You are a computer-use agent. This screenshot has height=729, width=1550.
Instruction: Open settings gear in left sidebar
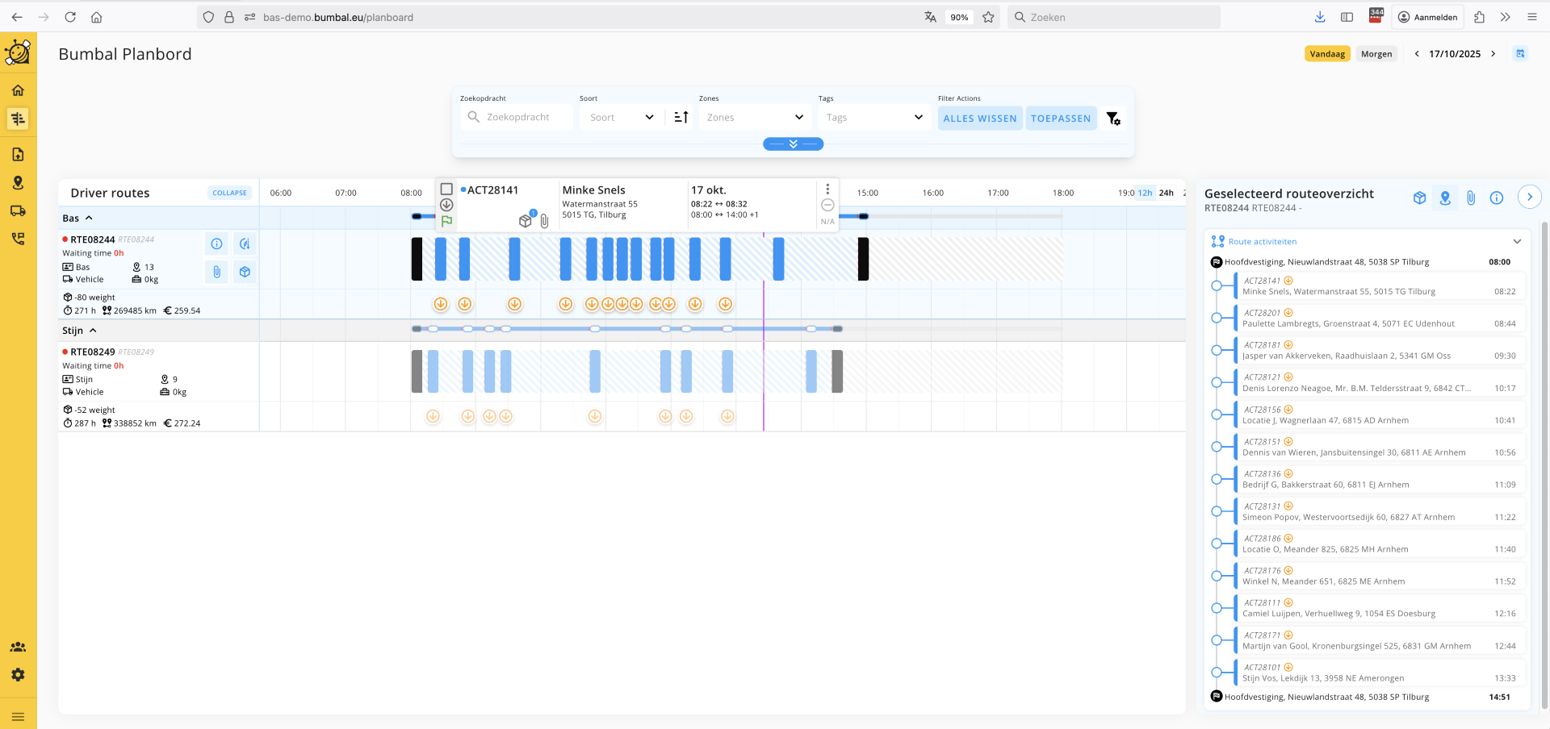pyautogui.click(x=18, y=675)
